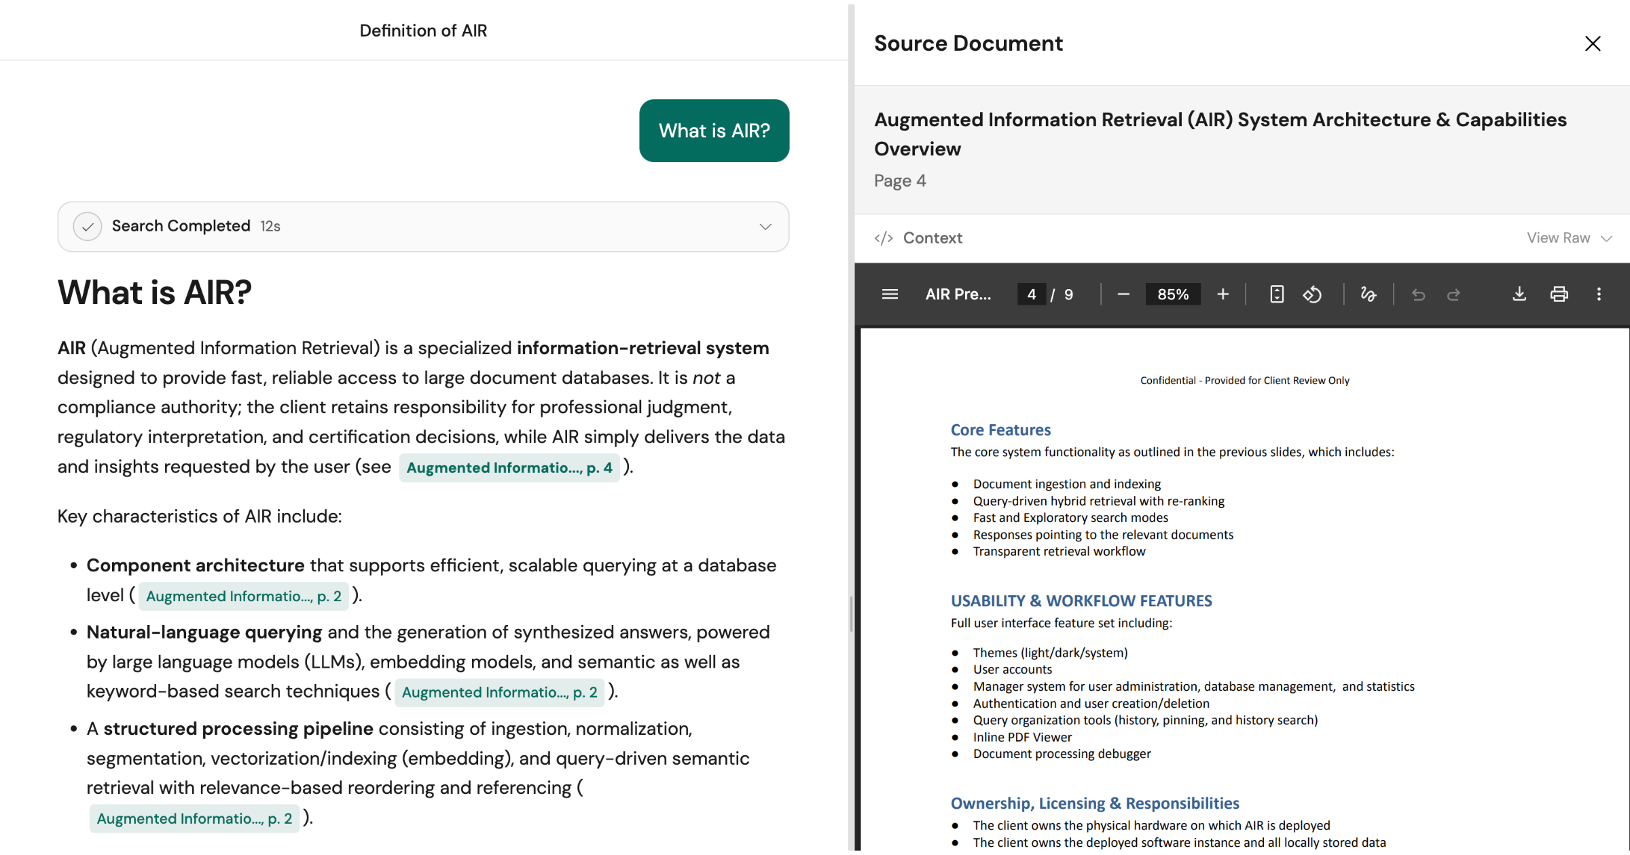Open PDF viewer more-actions menu
This screenshot has width=1630, height=855.
coord(1599,294)
